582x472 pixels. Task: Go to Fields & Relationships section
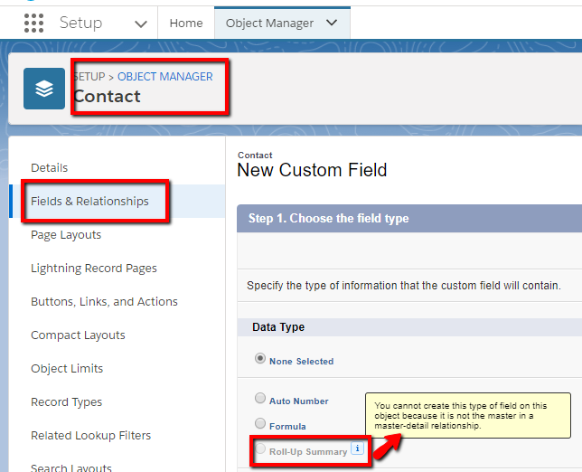tap(89, 202)
